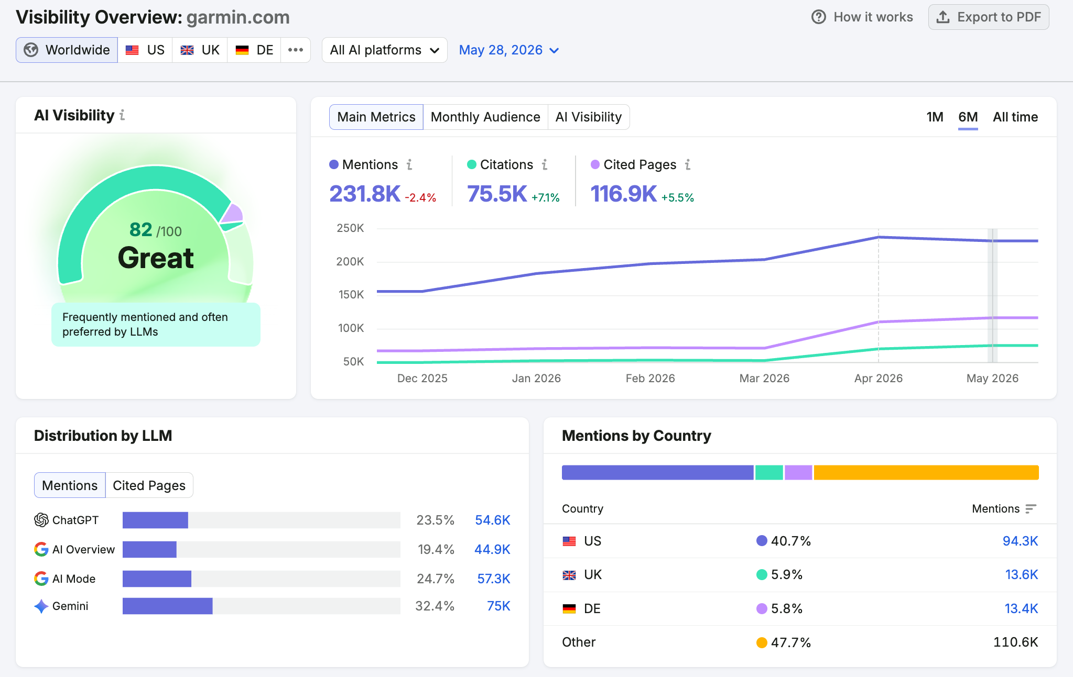Open the All AI platforms dropdown
This screenshot has width=1073, height=677.
pyautogui.click(x=384, y=50)
